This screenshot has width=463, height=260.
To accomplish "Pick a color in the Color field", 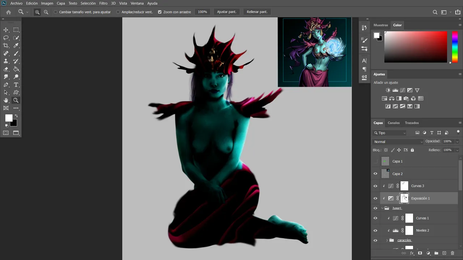I will point(416,47).
